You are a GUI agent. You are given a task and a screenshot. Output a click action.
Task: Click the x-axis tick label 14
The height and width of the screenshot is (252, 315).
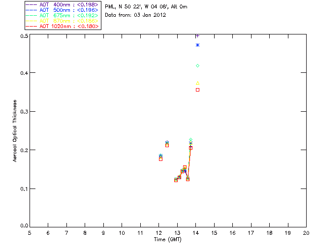click(x=196, y=233)
